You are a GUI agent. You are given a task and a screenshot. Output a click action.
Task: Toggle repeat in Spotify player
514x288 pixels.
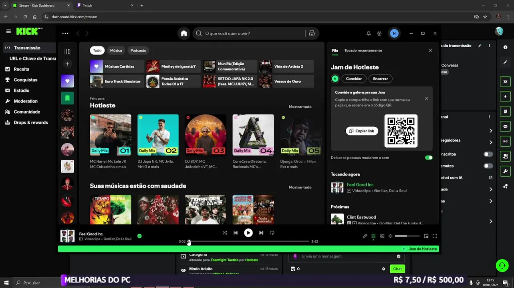tap(272, 233)
